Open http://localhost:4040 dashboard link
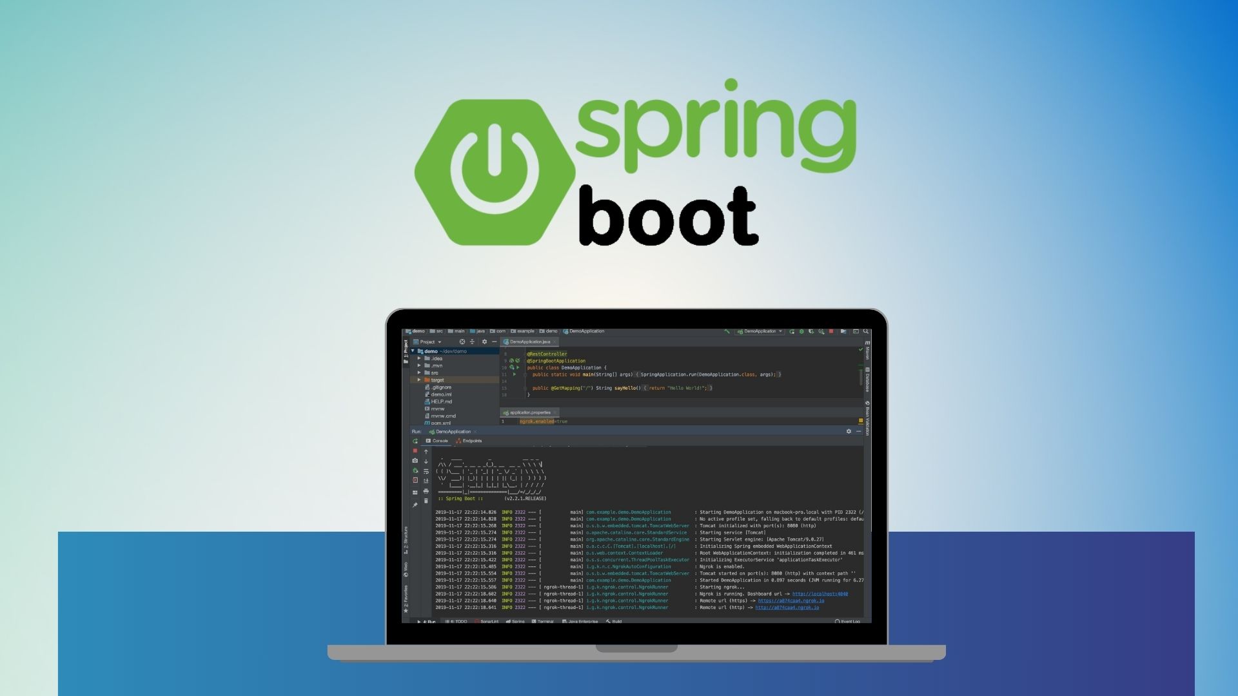This screenshot has width=1238, height=696. click(820, 594)
